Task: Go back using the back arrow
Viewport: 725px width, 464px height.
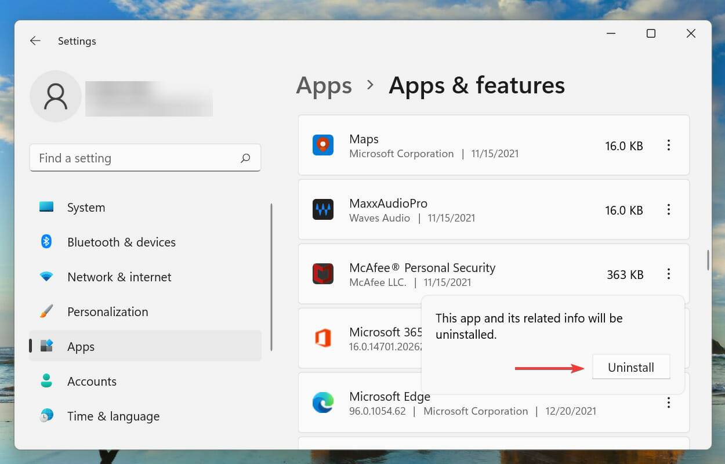Action: click(x=35, y=41)
